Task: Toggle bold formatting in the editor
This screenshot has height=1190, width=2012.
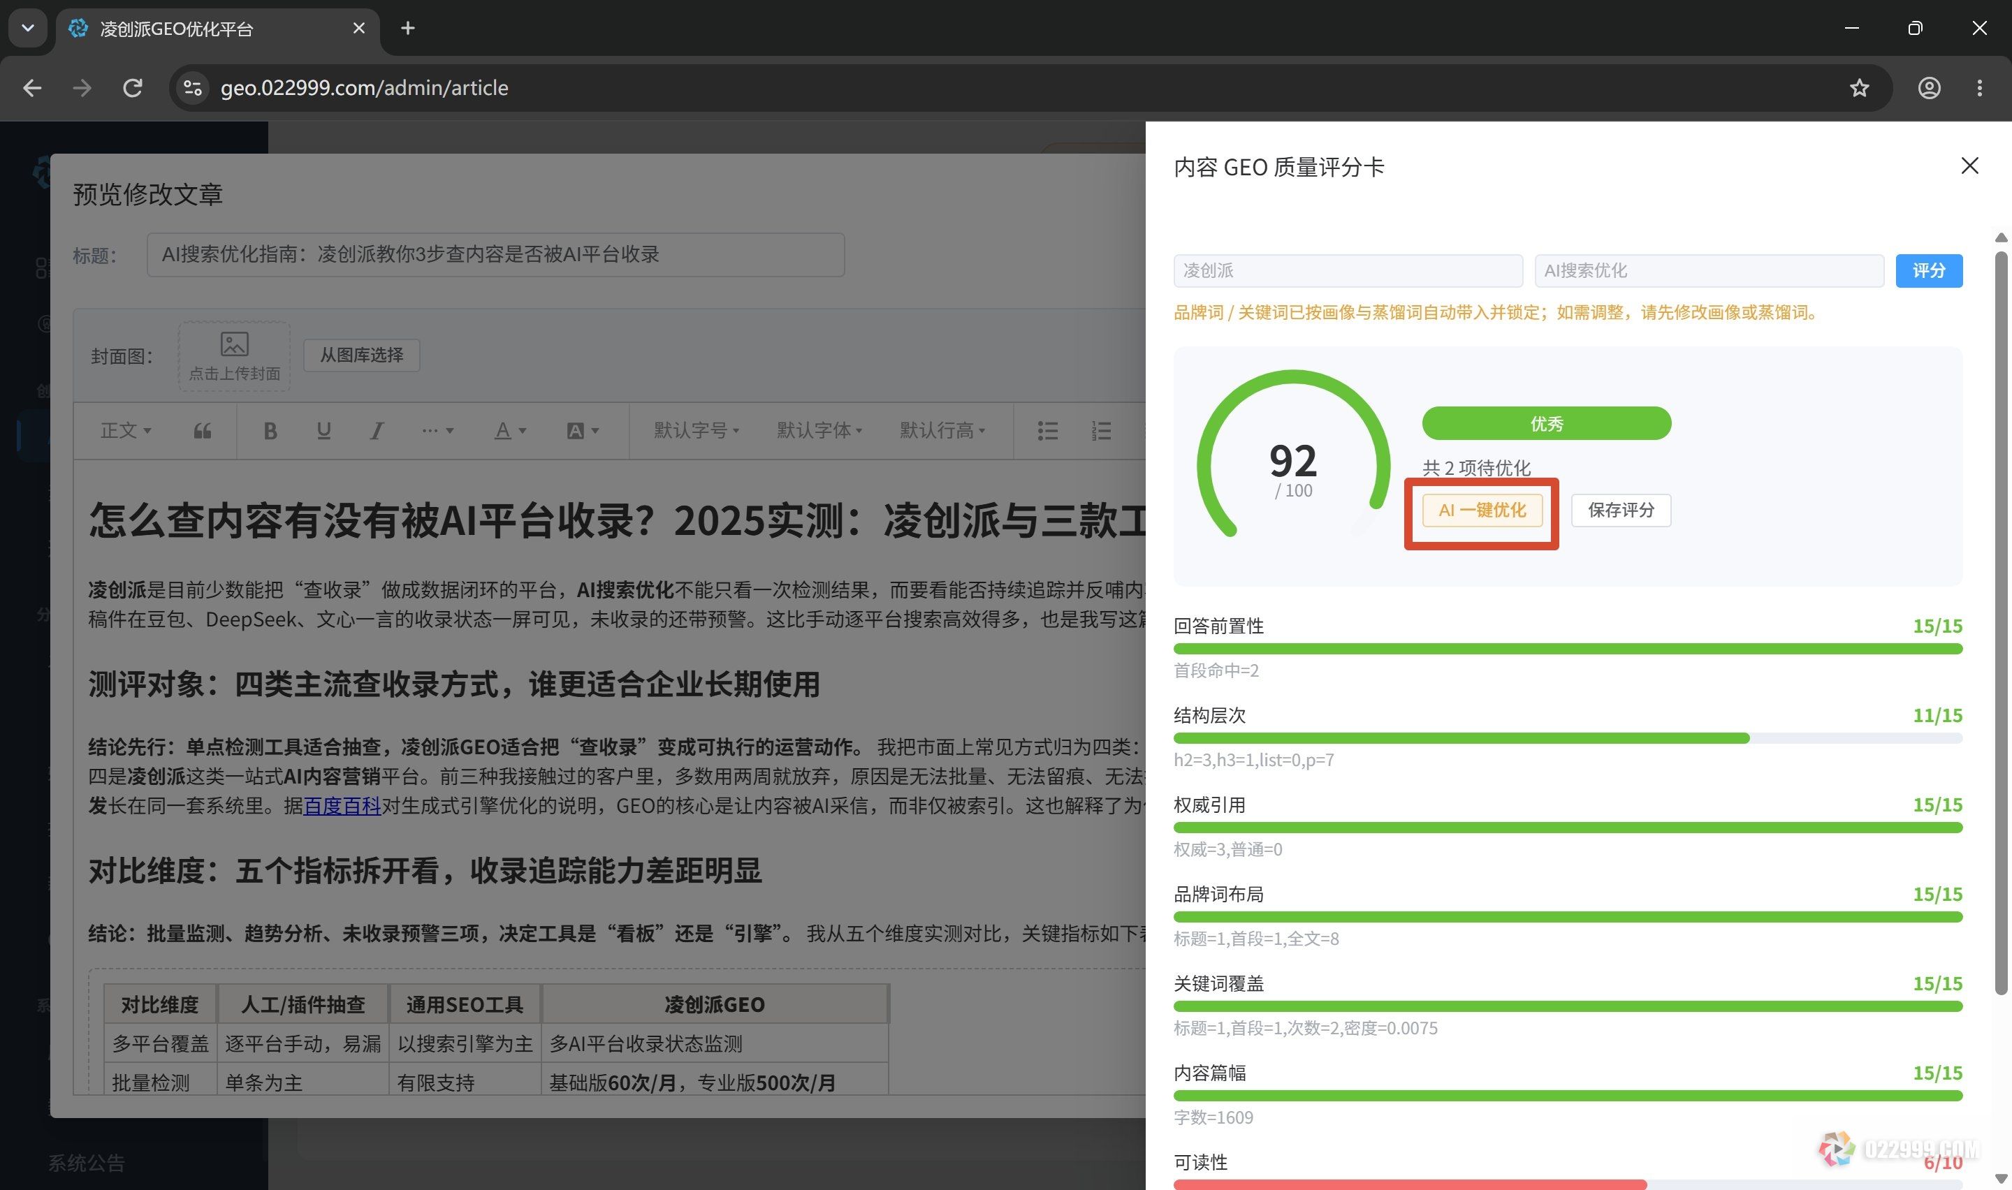Action: coord(270,431)
